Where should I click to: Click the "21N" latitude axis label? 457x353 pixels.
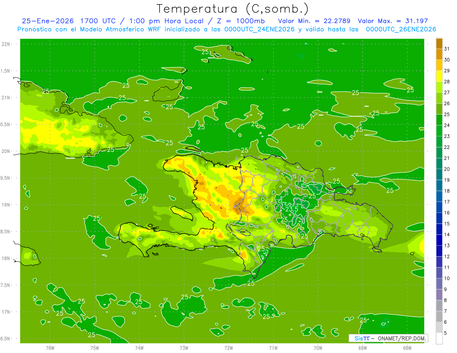[x=6, y=98]
